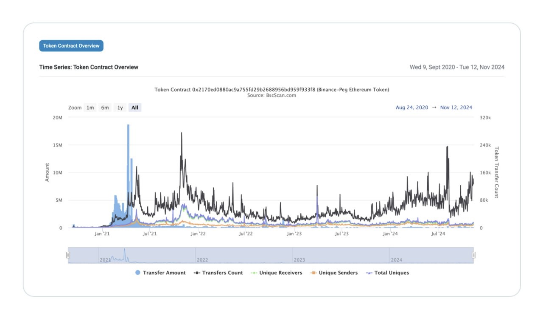Click the 80k right-axis label

484,200
